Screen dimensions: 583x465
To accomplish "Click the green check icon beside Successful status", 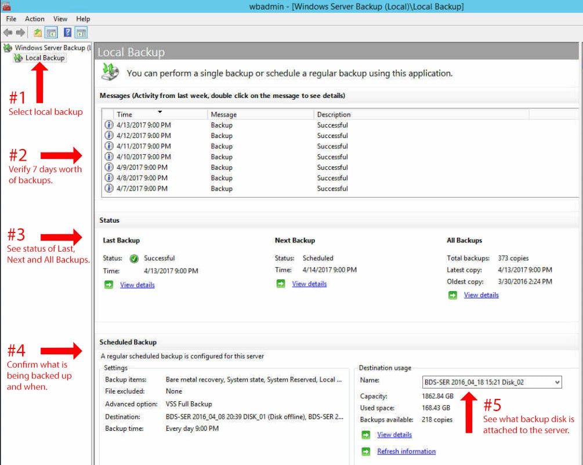I will [134, 259].
